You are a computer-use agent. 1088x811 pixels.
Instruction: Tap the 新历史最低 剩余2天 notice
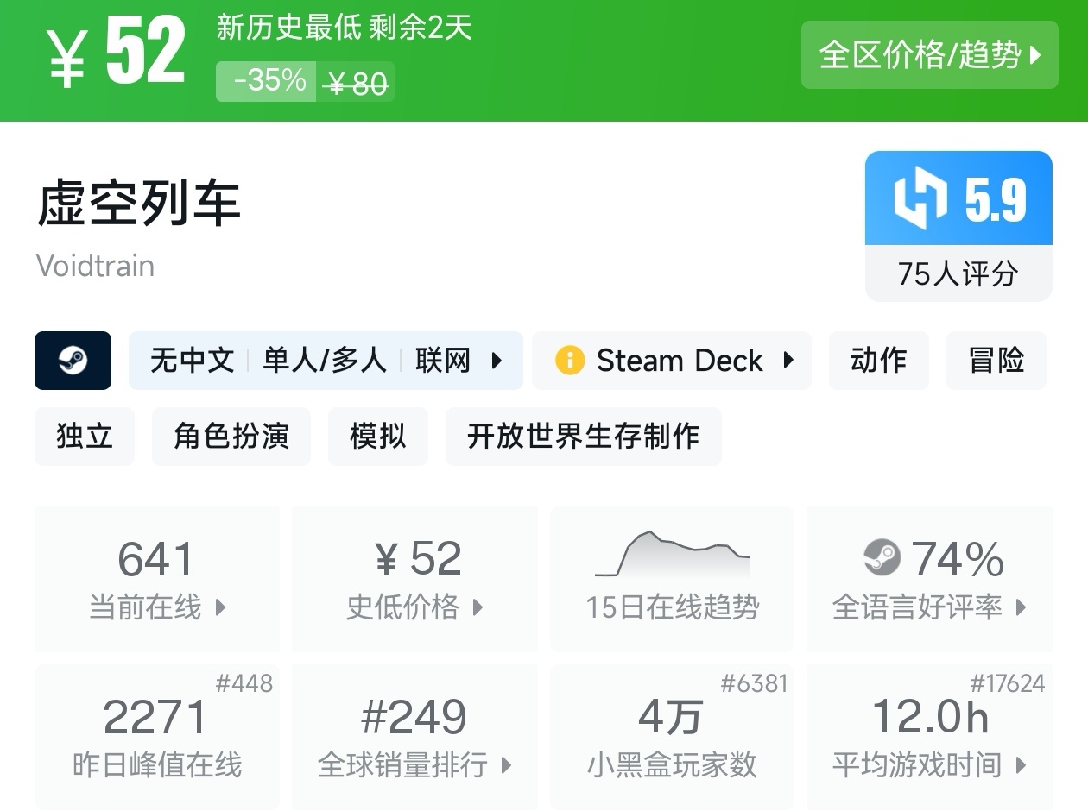pyautogui.click(x=344, y=28)
